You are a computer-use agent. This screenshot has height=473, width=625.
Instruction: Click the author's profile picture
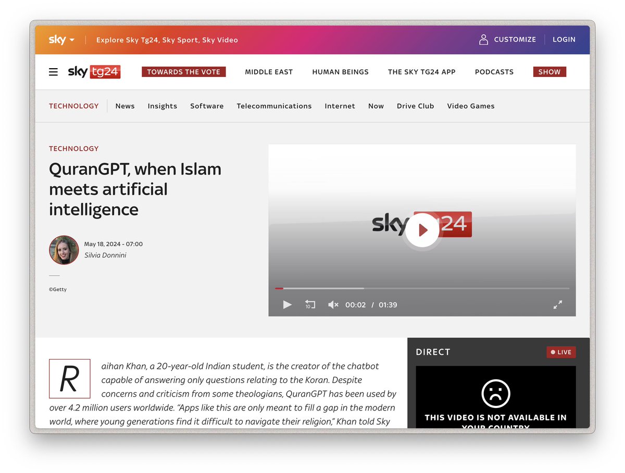[x=64, y=250]
